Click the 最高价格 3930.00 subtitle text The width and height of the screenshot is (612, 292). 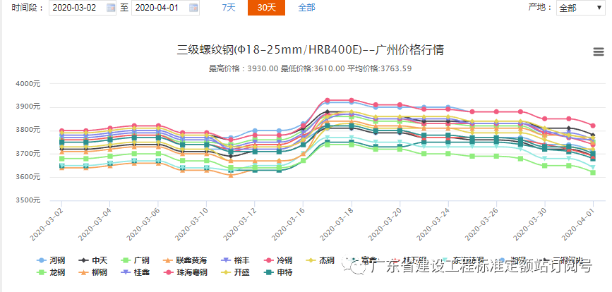tap(244, 68)
